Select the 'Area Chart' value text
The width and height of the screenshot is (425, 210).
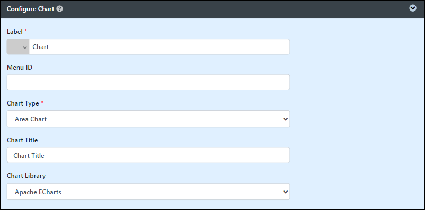coord(31,119)
